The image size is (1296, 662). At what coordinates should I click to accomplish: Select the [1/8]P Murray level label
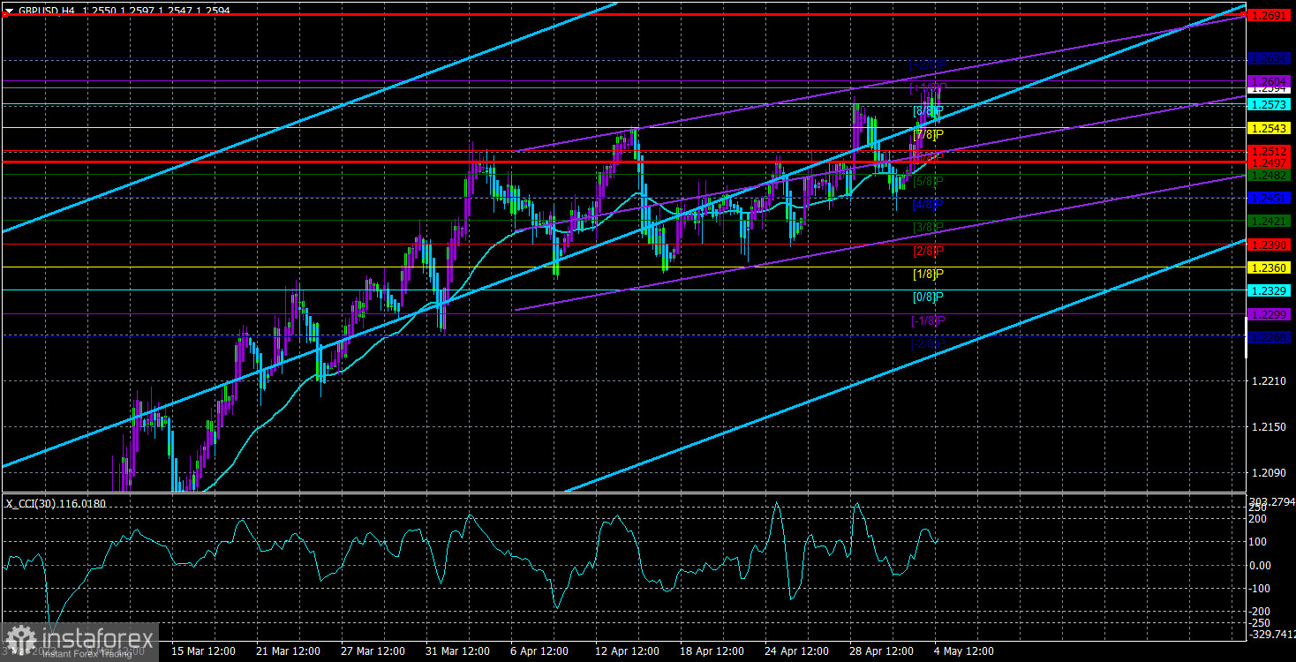pos(927,275)
